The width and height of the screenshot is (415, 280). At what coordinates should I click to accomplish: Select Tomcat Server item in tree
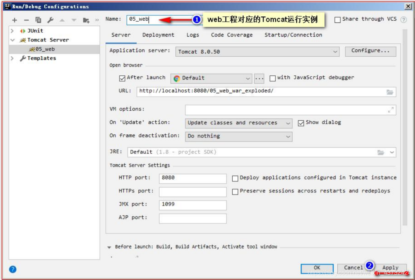pos(48,40)
